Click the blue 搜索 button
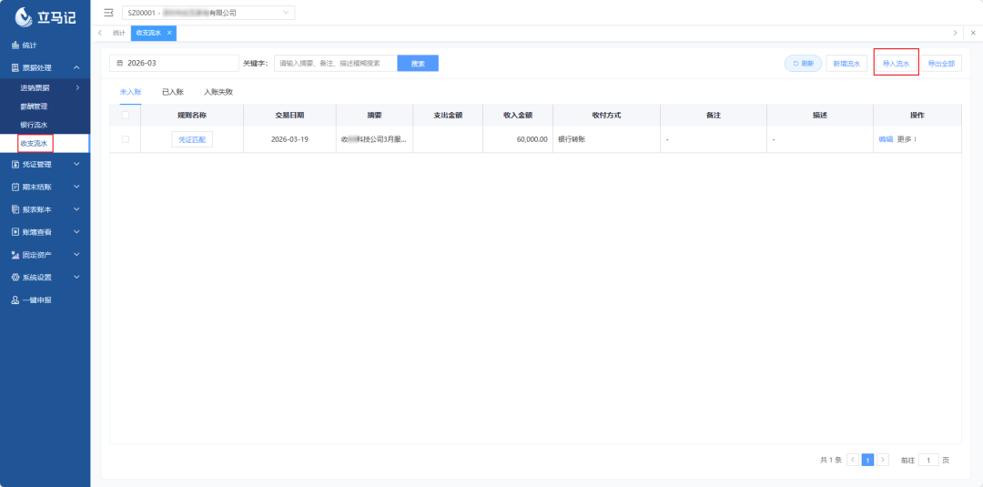This screenshot has height=487, width=983. tap(418, 64)
